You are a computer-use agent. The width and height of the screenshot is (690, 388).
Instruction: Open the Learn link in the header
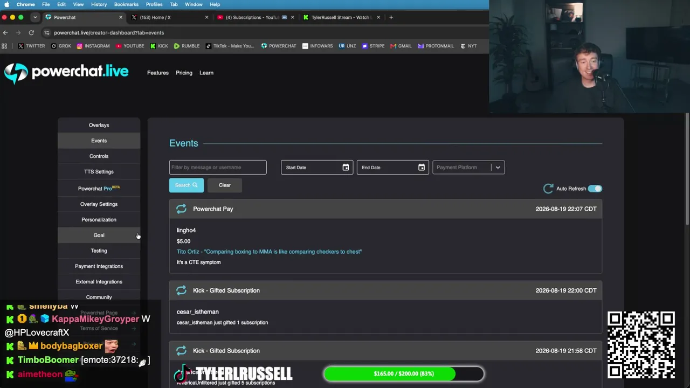[206, 73]
